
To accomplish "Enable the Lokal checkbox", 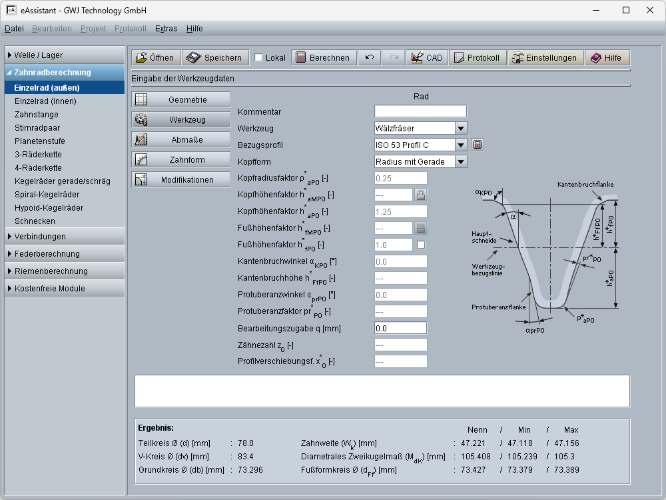I will tap(259, 58).
